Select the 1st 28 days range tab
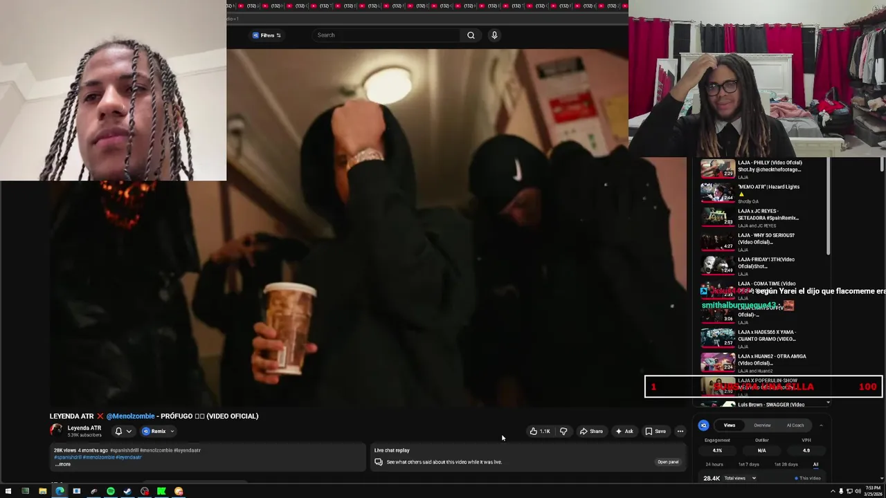Viewport: 886px width, 498px height. click(786, 464)
